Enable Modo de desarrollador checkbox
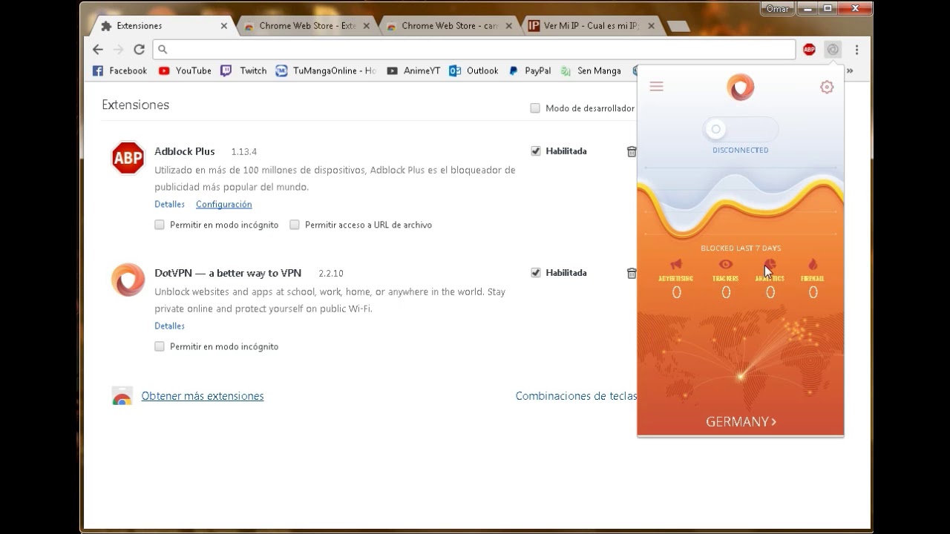Screen dimensions: 950x534 pyautogui.click(x=535, y=108)
